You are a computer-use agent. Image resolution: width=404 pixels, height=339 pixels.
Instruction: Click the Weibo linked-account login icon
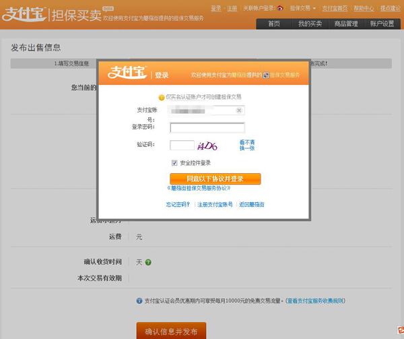click(x=280, y=8)
